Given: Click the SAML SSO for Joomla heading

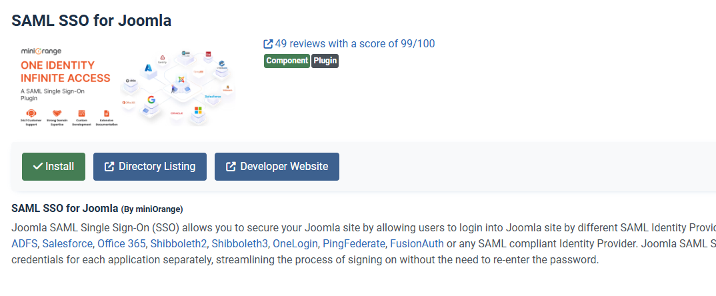Looking at the screenshot, I should (x=91, y=21).
